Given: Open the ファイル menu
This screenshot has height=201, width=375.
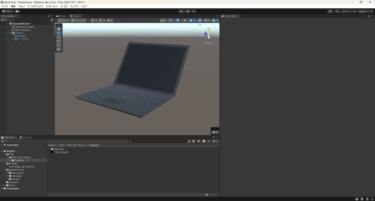Looking at the screenshot, I should (4, 7).
